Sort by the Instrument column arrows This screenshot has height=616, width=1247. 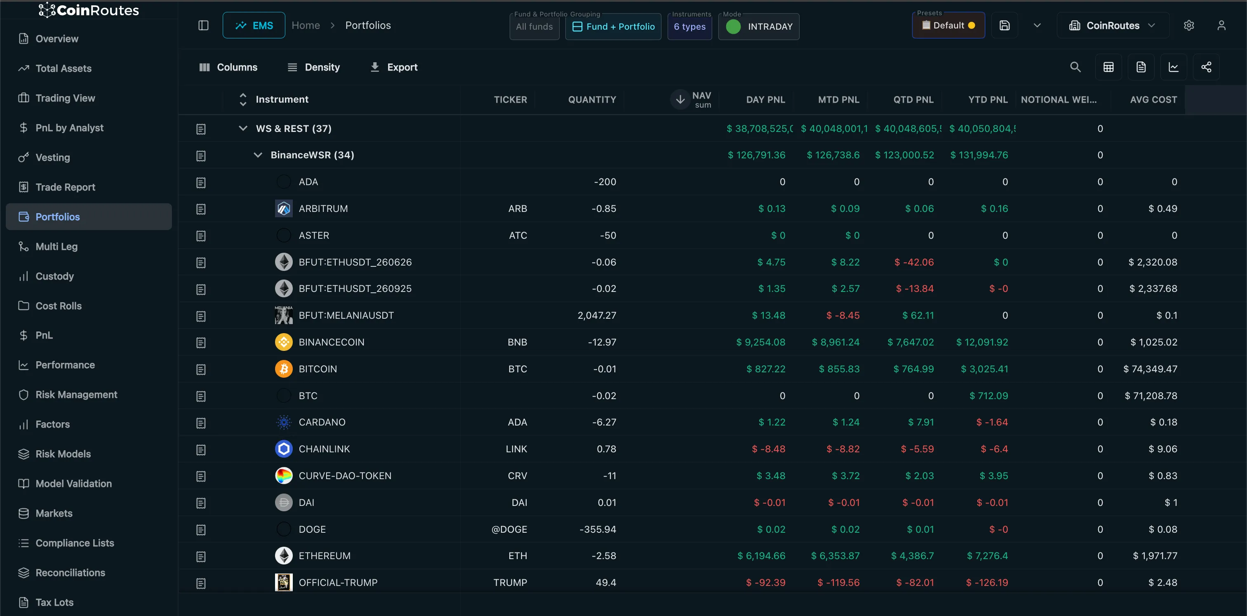coord(243,99)
